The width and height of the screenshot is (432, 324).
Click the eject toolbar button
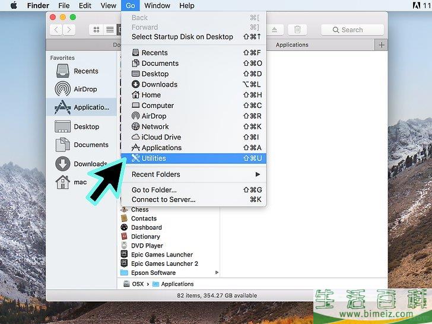point(274,30)
